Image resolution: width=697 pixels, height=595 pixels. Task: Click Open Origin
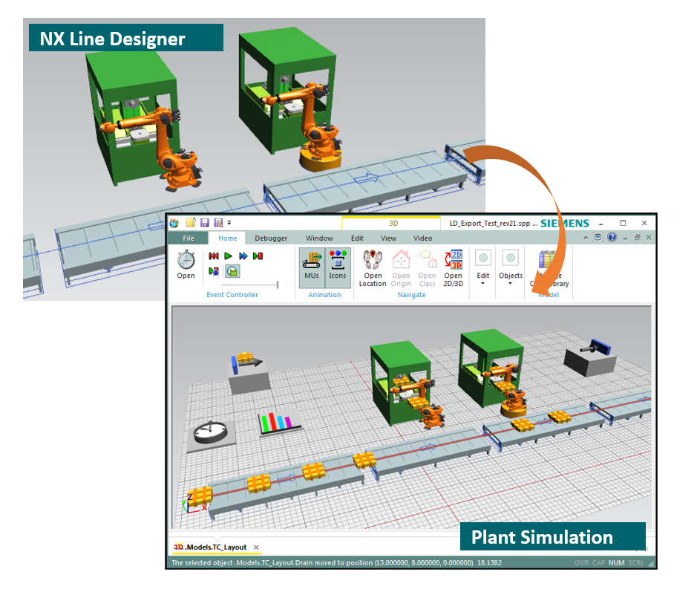pyautogui.click(x=401, y=268)
